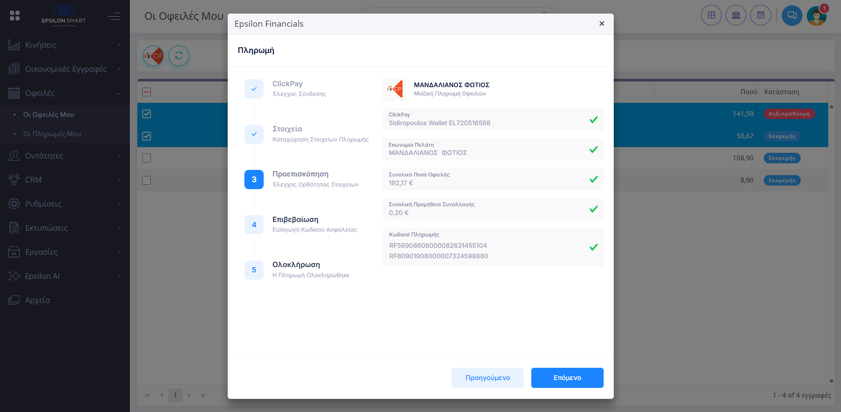
Task: Select step 3 Προεπισκόπηση
Action: [254, 180]
